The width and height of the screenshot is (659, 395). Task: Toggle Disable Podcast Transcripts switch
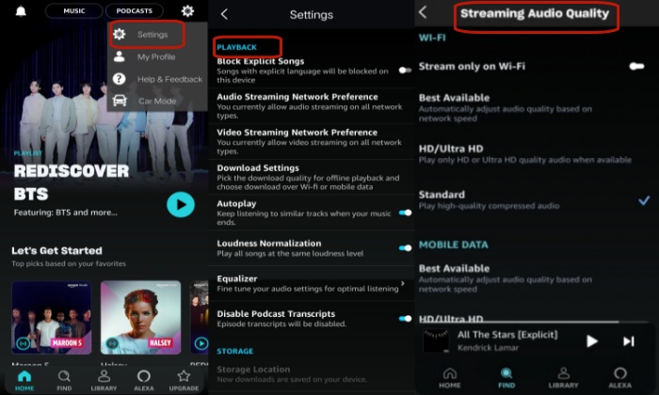pos(405,319)
